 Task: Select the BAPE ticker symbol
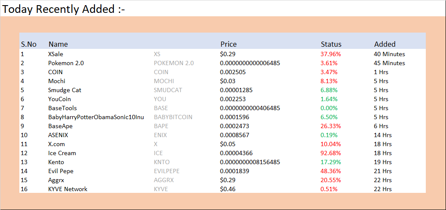tap(161, 126)
